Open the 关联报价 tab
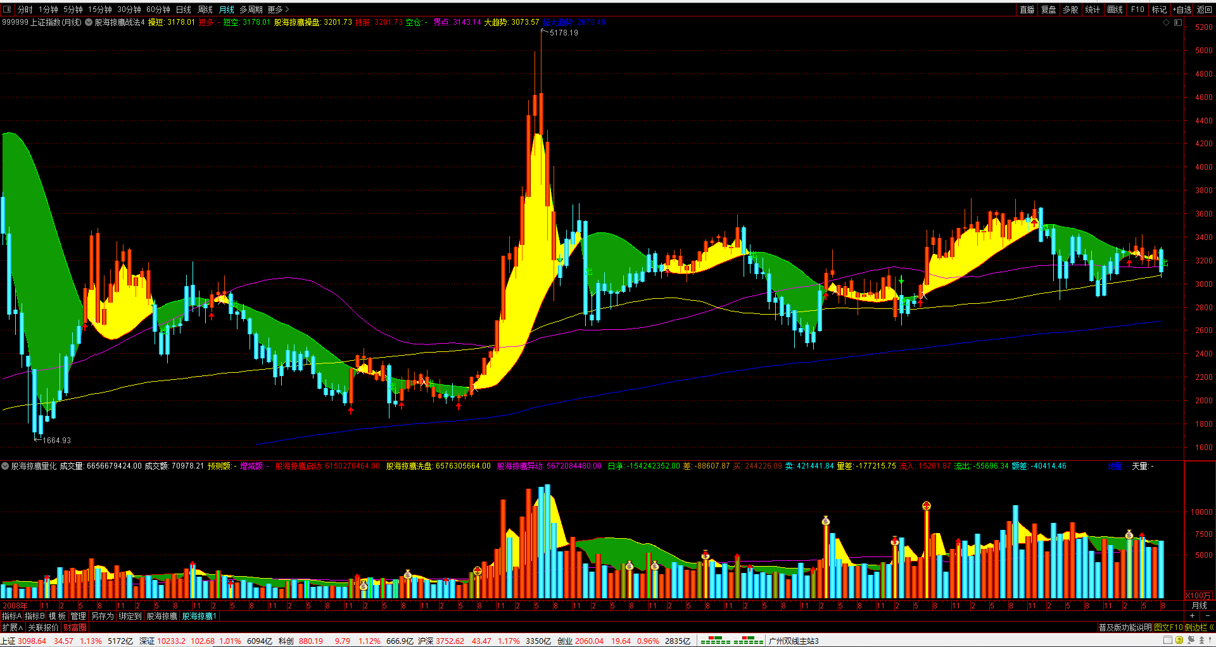The width and height of the screenshot is (1216, 647). pyautogui.click(x=43, y=627)
